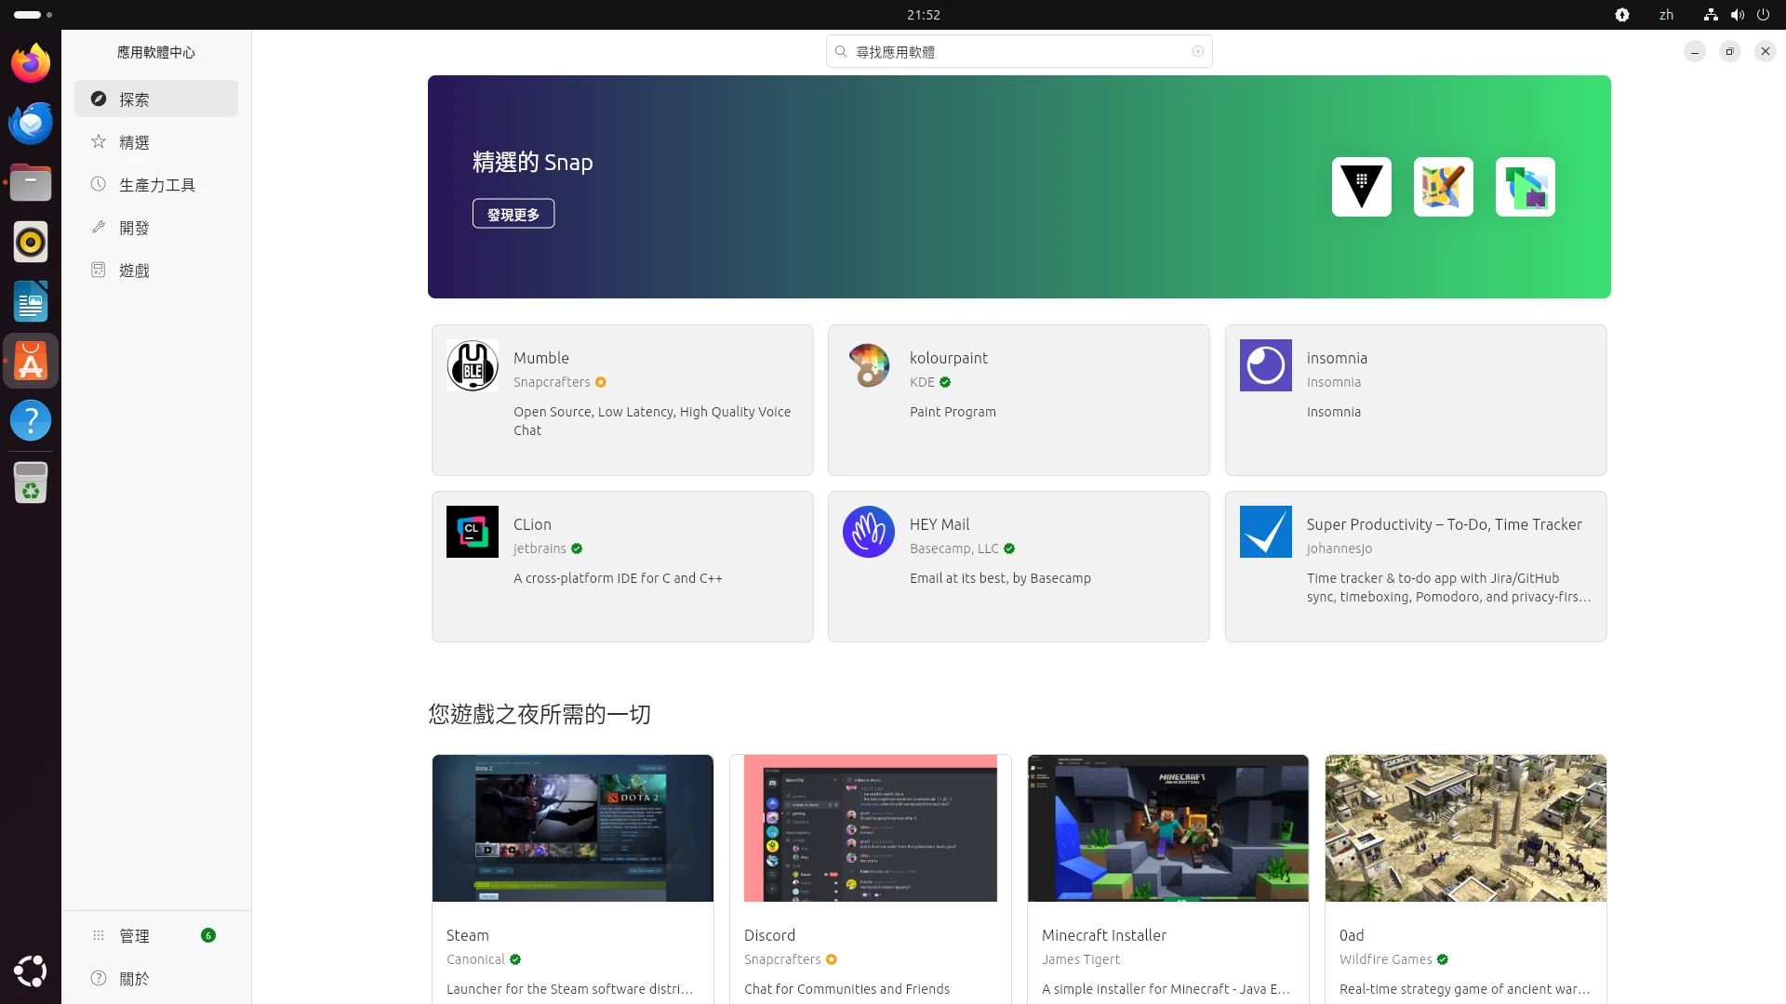
Task: Click the first featured snap banner icon
Action: (x=1361, y=187)
